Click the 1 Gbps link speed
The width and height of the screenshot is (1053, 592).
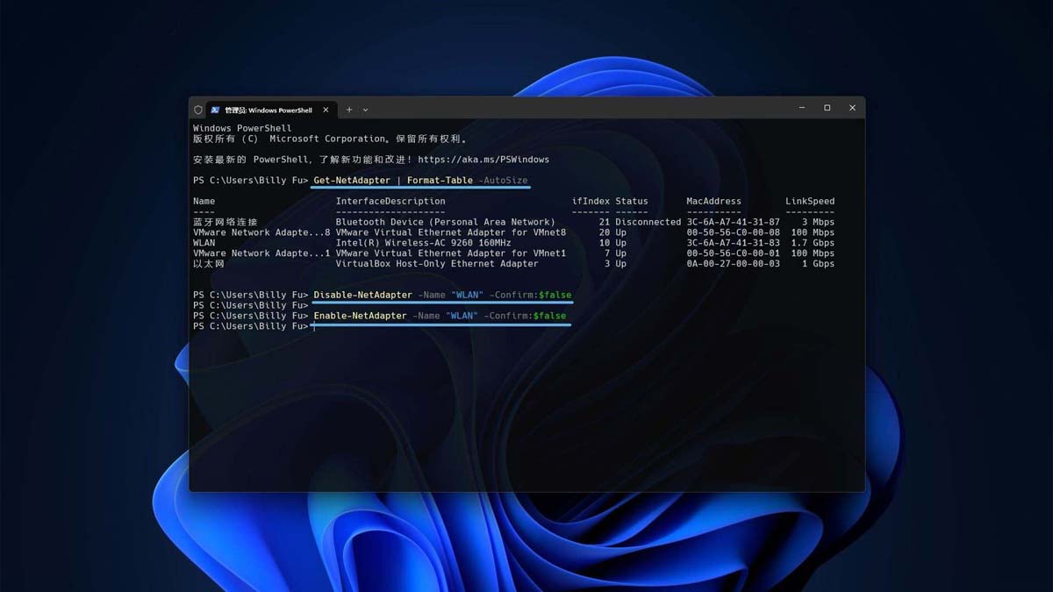(818, 264)
